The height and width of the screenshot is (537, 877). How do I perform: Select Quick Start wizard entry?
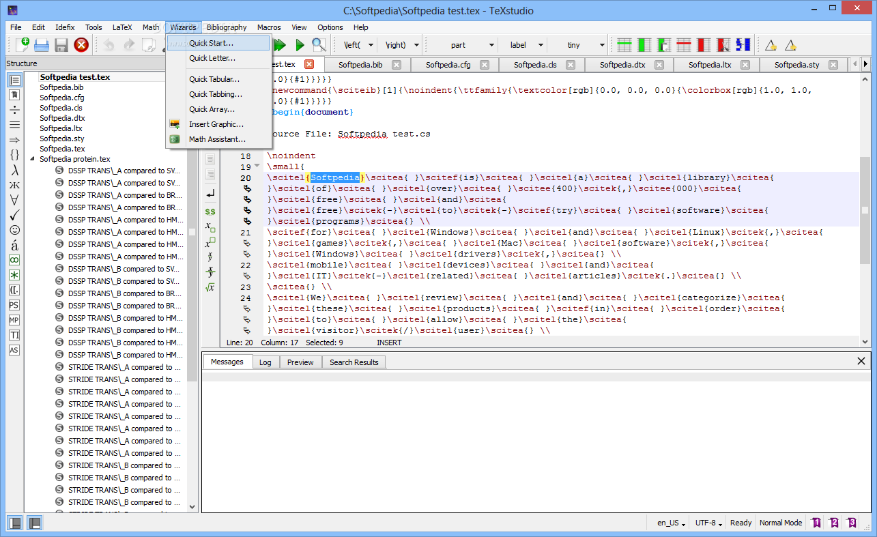click(219, 43)
